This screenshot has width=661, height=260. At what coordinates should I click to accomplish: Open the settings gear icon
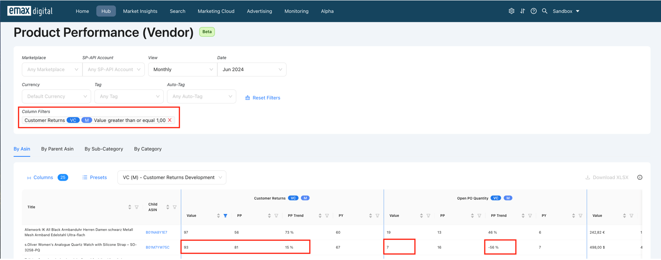[511, 11]
